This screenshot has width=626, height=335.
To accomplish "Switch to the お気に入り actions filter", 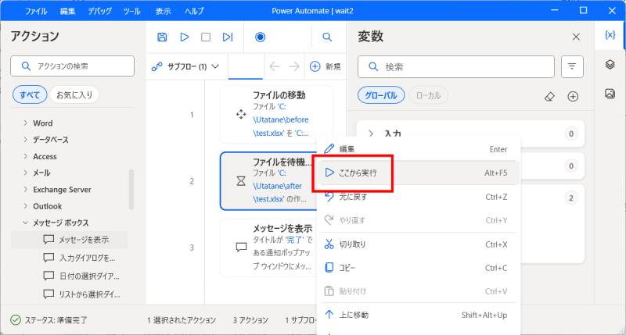I will (74, 95).
